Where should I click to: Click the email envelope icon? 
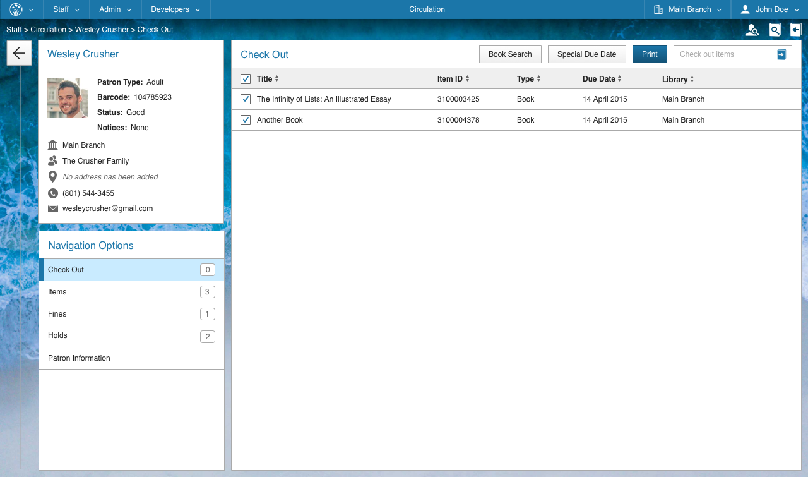point(52,208)
